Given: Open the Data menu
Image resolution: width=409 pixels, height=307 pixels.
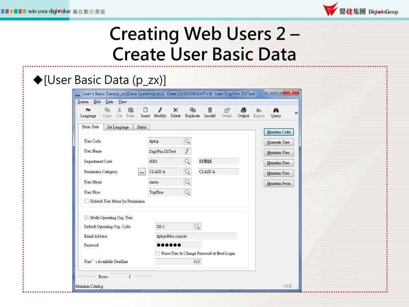Looking at the screenshot, I should (109, 102).
